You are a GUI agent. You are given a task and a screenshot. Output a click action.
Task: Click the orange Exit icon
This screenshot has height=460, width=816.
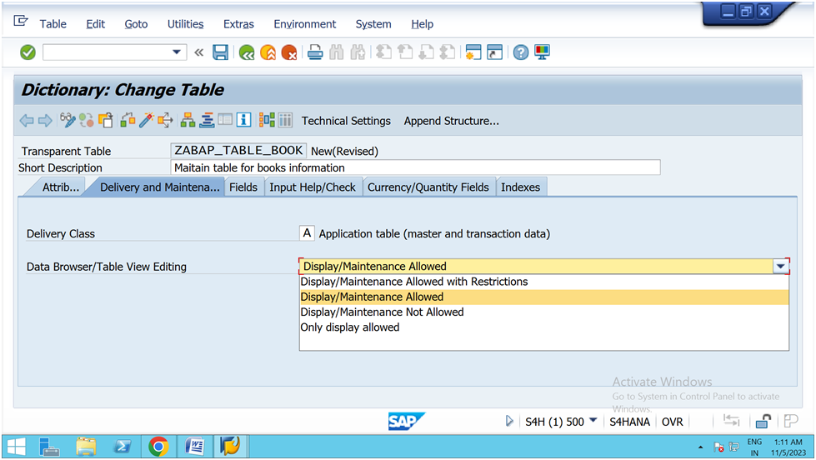pyautogui.click(x=268, y=52)
